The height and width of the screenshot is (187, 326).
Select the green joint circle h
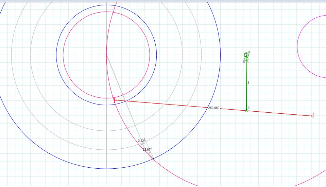246,110
